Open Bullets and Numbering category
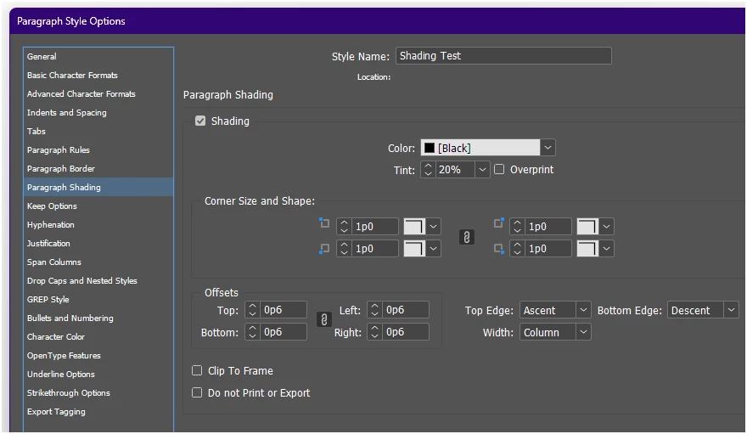The image size is (747, 434). coord(98,318)
